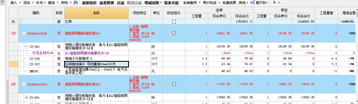
Task: Click the row marker 1改
Action: [x=13, y=33]
